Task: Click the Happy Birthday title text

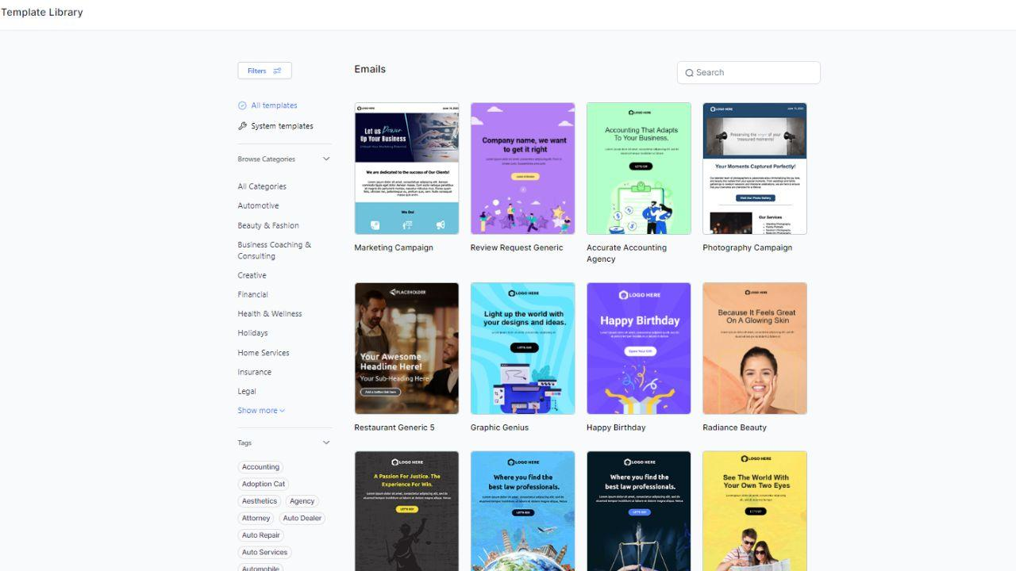Action: (x=616, y=427)
